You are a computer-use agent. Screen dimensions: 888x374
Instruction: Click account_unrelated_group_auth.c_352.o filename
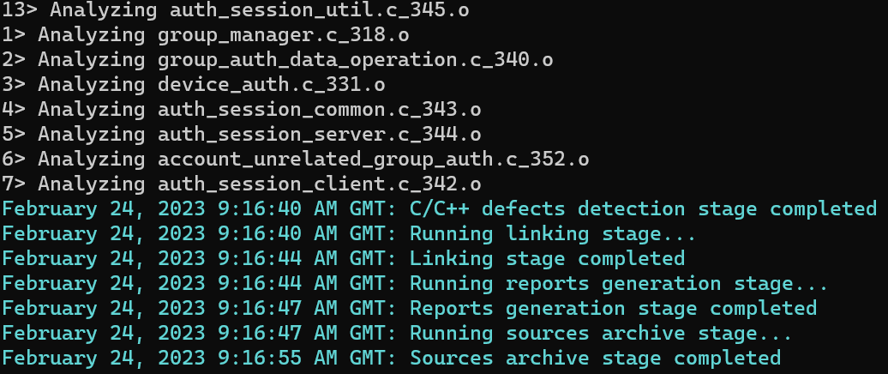373,160
